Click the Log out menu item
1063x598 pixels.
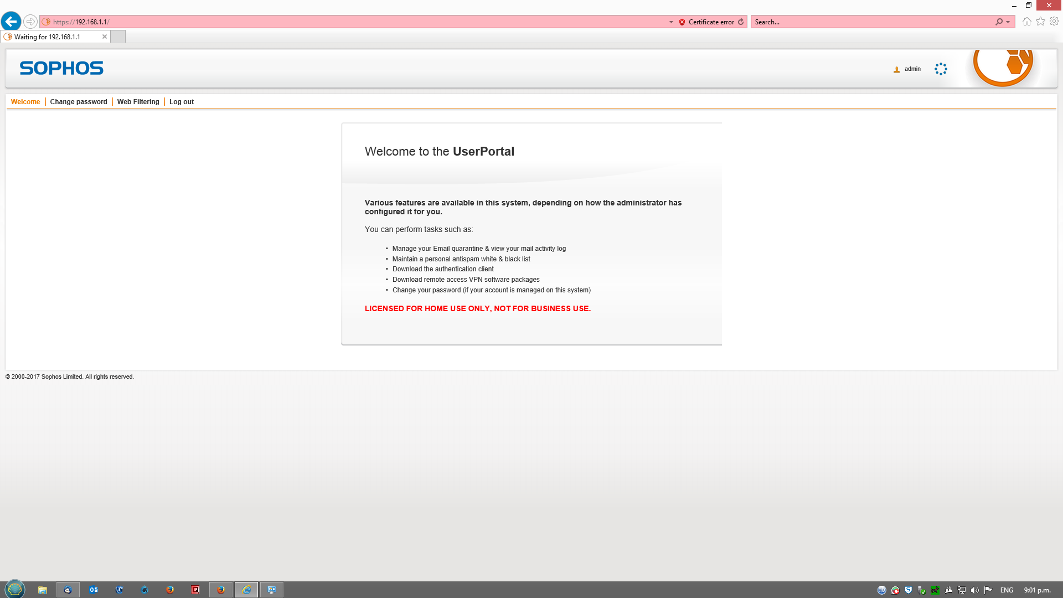pyautogui.click(x=182, y=102)
